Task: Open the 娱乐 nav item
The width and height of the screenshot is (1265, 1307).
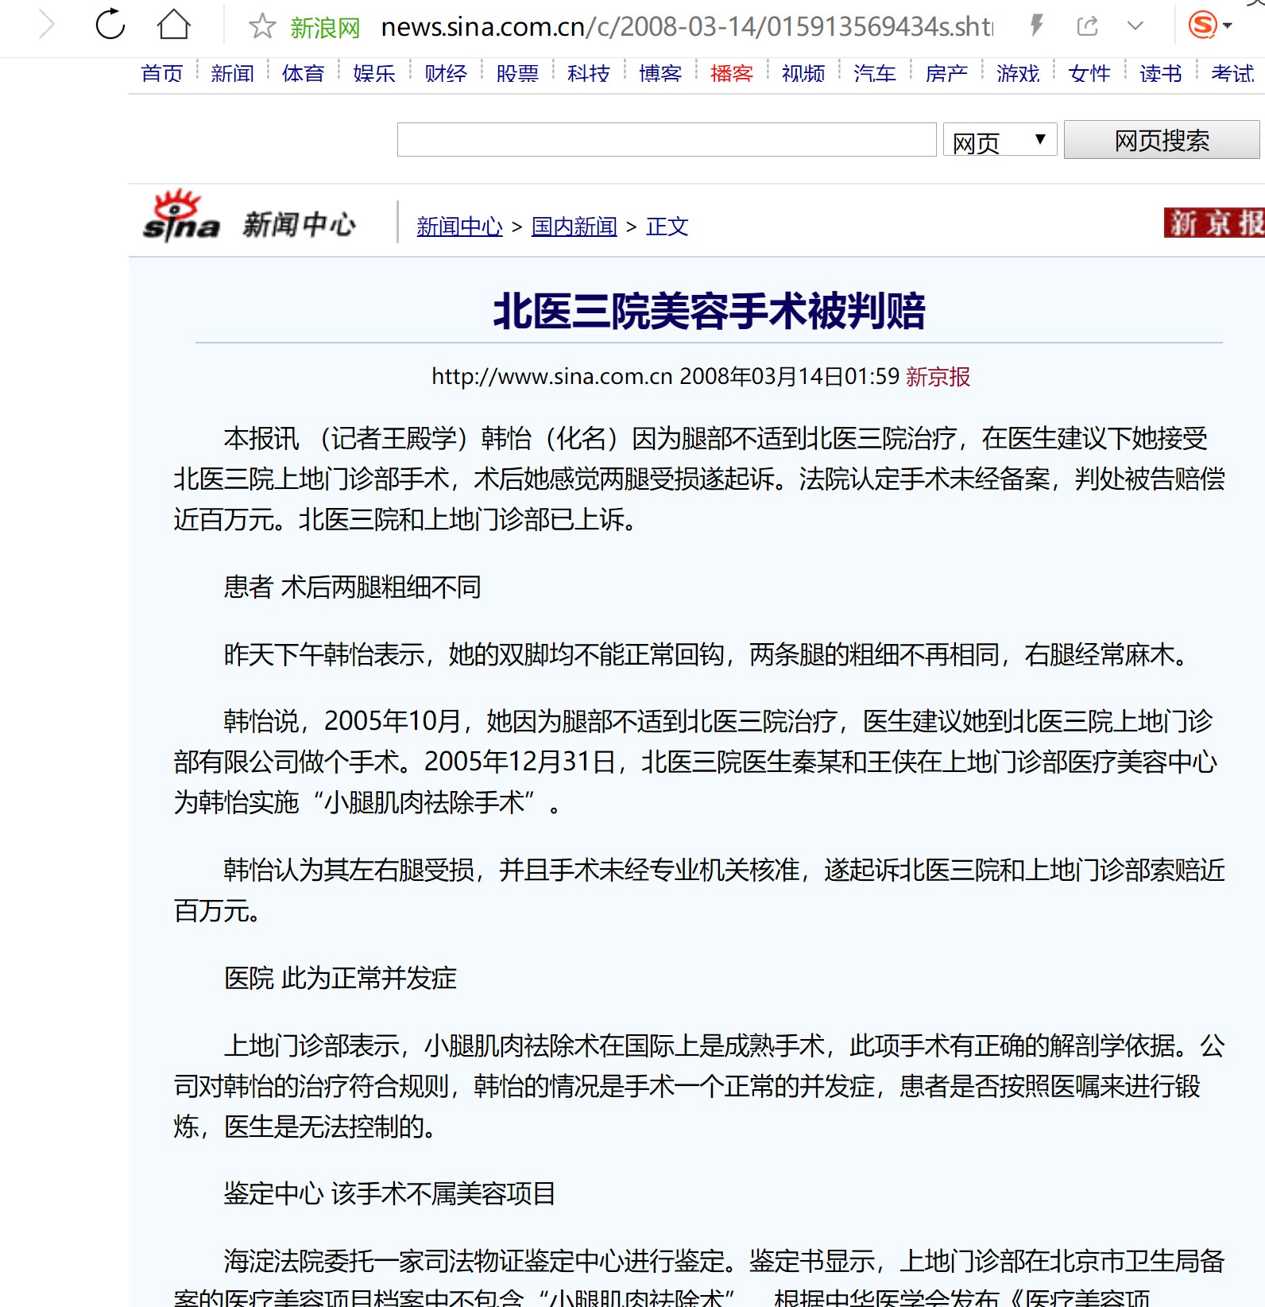Action: (x=374, y=74)
